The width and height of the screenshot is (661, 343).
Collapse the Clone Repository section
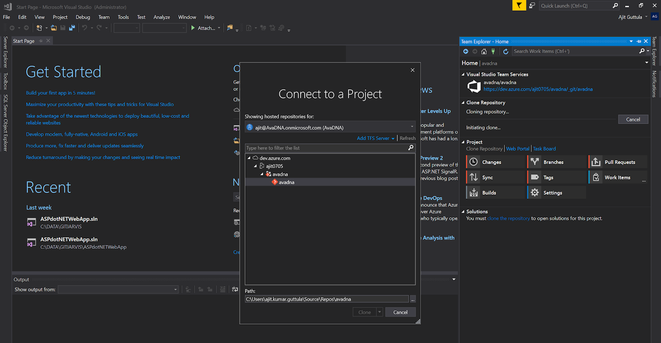click(463, 102)
